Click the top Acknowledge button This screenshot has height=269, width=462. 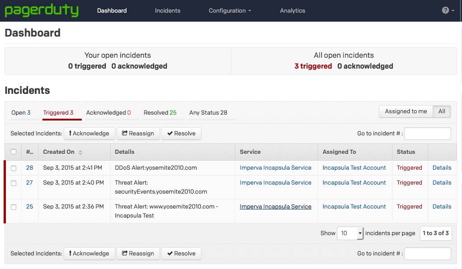tap(89, 133)
